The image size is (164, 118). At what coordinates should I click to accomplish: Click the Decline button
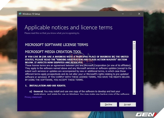[109, 104]
